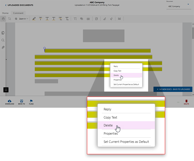The width and height of the screenshot is (194, 161).
Task: Switch to the Home tab
Action: coord(5,13)
